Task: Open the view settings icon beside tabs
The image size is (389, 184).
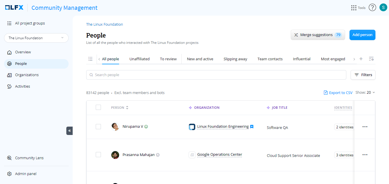Action: coord(371,59)
